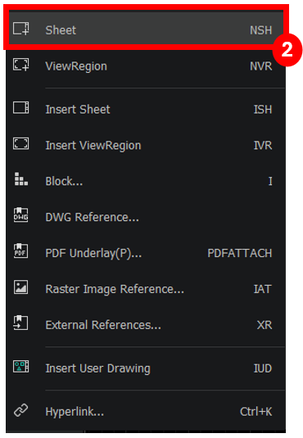Click the Raster Image Reference picture icon
Screen dimensions: 303x438
point(21,287)
